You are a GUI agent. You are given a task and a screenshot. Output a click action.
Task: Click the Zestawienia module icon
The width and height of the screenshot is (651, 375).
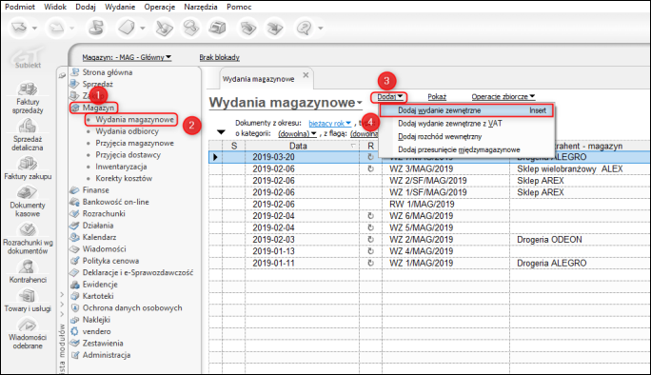75,343
